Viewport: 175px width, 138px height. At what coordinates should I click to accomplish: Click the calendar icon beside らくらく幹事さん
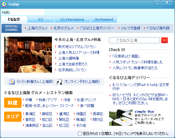pos(12,82)
